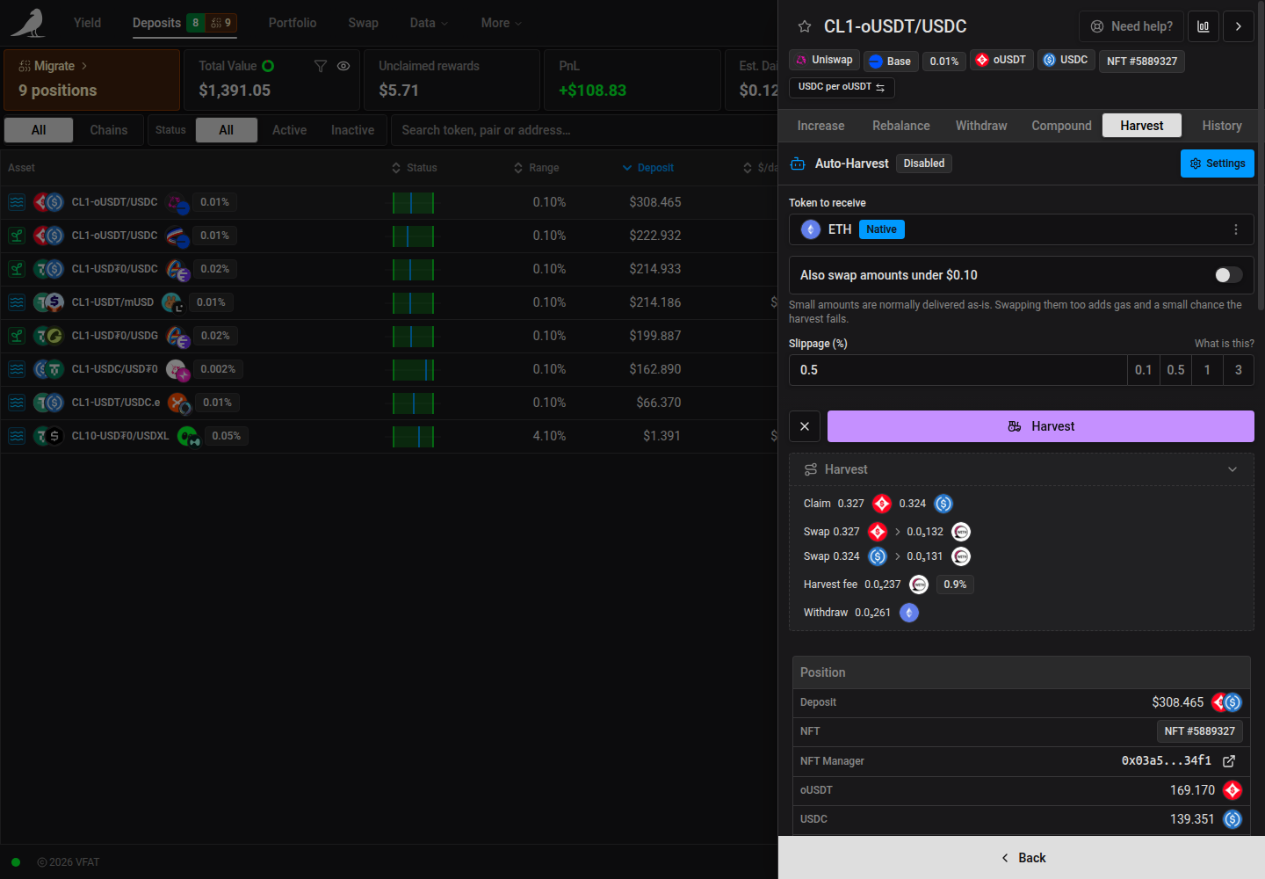Image resolution: width=1265 pixels, height=879 pixels.
Task: Switch to the Rebalance tab
Action: [x=901, y=126]
